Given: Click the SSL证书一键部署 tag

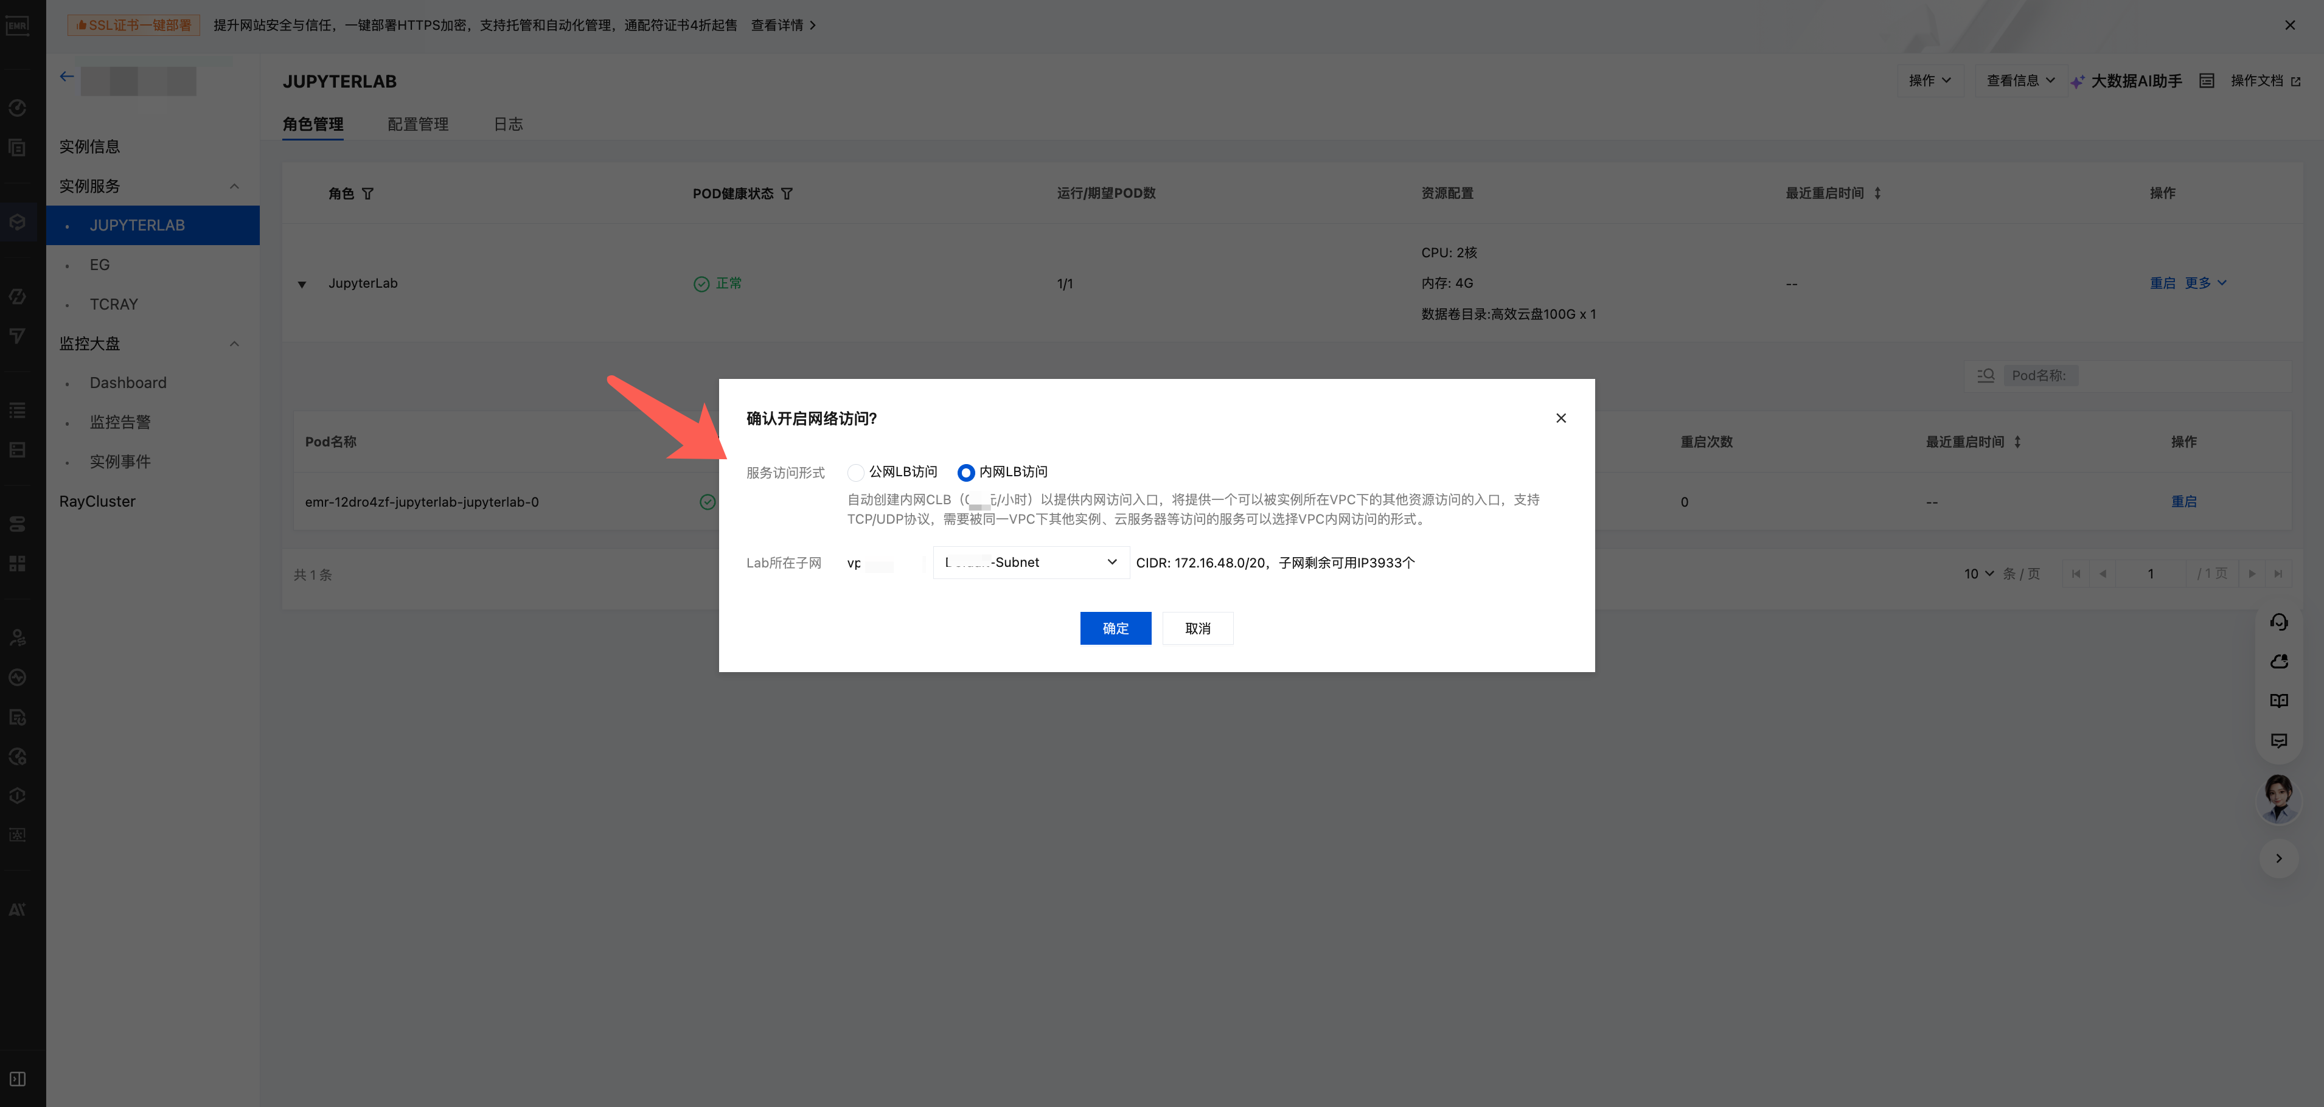Looking at the screenshot, I should click(133, 26).
